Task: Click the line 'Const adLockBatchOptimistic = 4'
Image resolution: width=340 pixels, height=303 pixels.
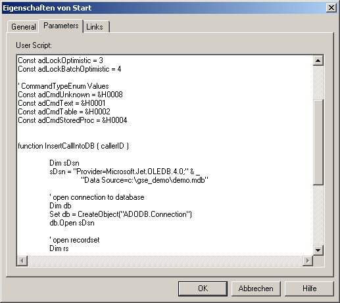Action: (x=70, y=69)
